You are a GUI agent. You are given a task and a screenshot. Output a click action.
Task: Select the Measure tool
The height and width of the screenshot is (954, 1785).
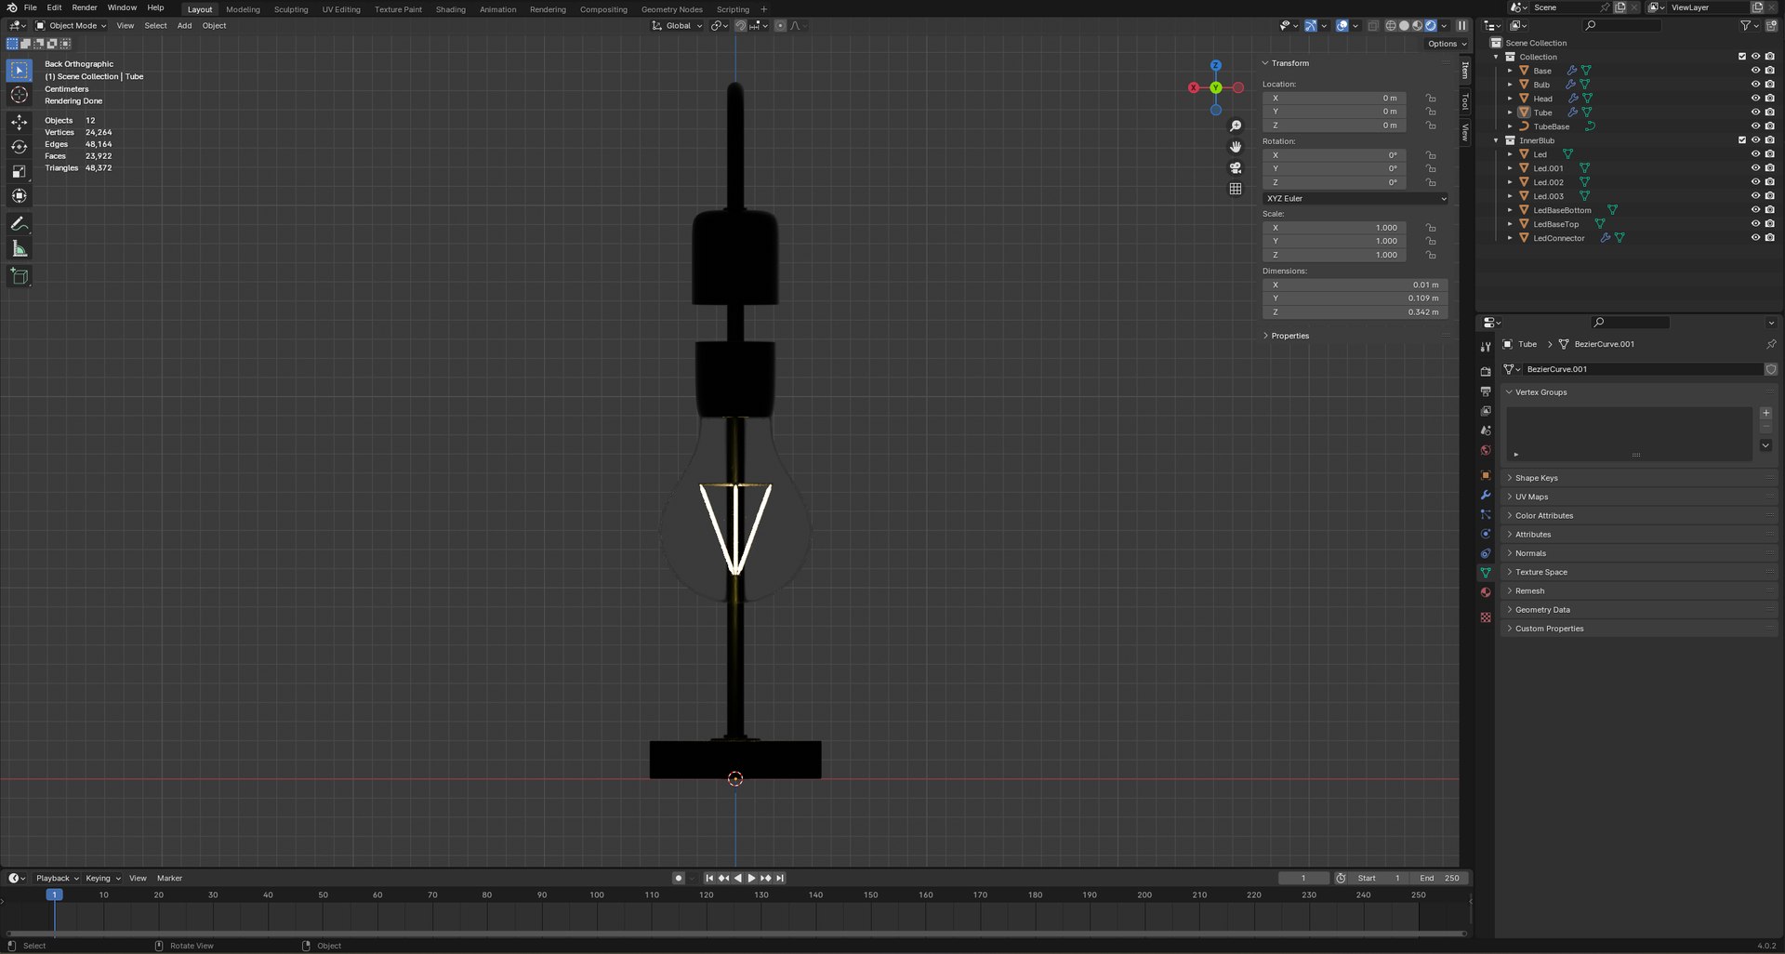click(20, 248)
